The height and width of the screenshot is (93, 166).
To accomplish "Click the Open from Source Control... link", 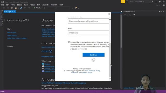I will click(17, 38).
